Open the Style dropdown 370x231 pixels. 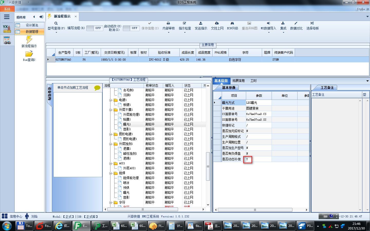363,9
